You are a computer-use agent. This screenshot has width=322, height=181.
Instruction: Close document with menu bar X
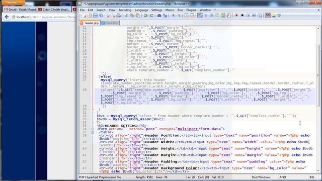click(318, 10)
